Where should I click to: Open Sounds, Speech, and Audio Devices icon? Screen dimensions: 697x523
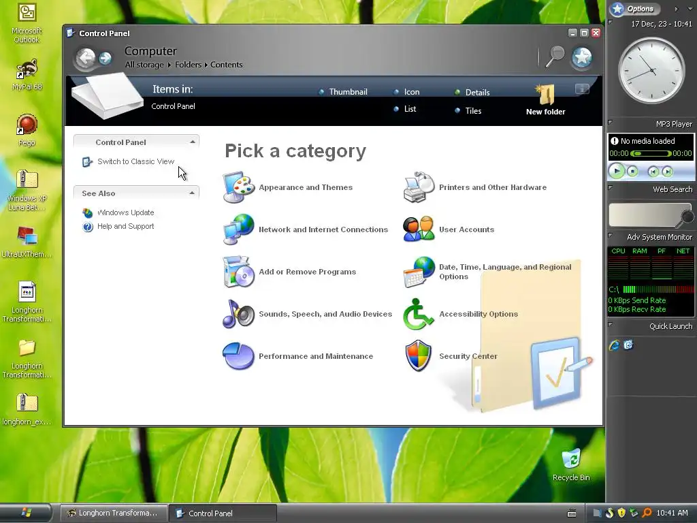[x=239, y=314]
